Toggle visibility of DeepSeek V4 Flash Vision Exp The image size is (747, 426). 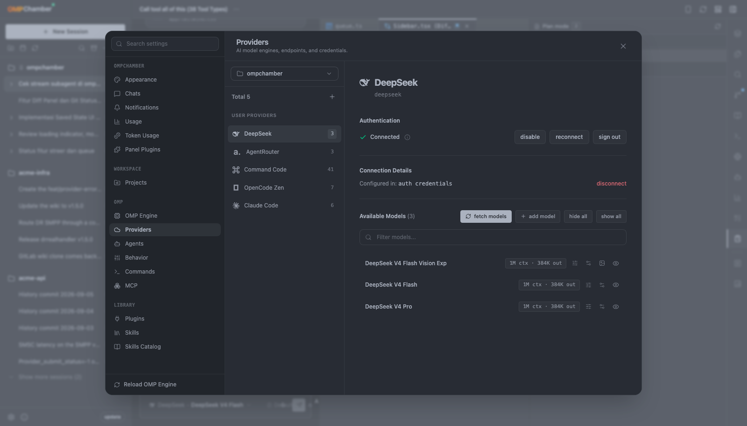click(x=616, y=263)
